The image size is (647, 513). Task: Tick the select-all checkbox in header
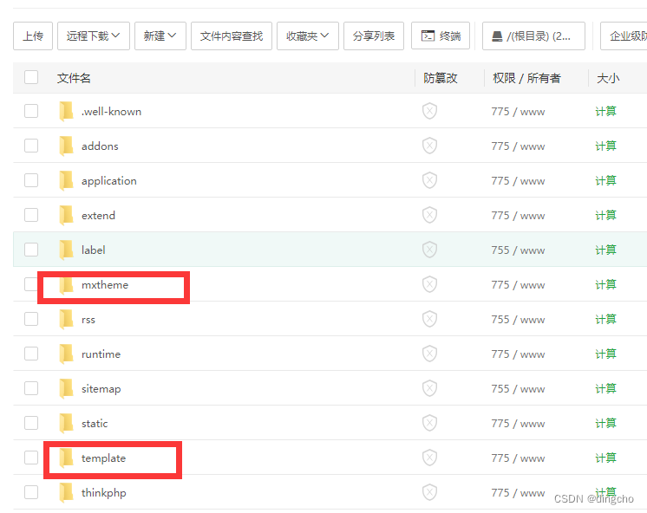31,77
